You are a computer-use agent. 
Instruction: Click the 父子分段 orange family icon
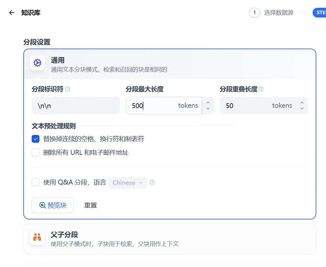(37, 237)
